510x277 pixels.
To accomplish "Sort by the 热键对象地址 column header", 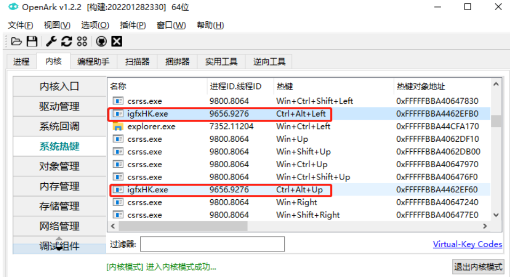I will [442, 86].
